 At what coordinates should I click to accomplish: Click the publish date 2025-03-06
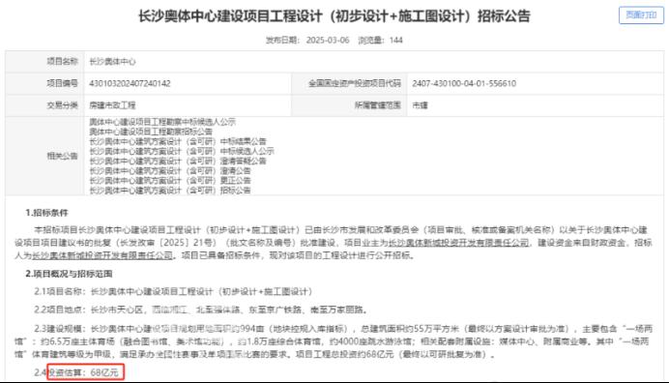[x=327, y=40]
